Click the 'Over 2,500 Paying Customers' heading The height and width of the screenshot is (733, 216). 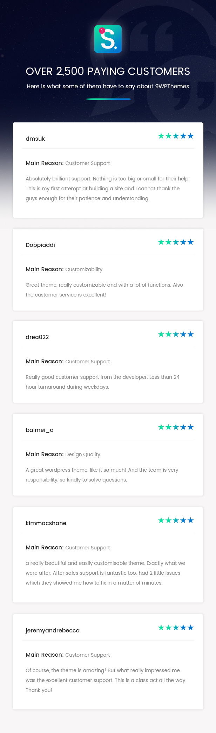tap(108, 71)
